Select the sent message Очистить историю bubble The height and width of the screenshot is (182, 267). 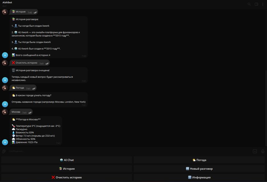pyautogui.click(x=29, y=63)
